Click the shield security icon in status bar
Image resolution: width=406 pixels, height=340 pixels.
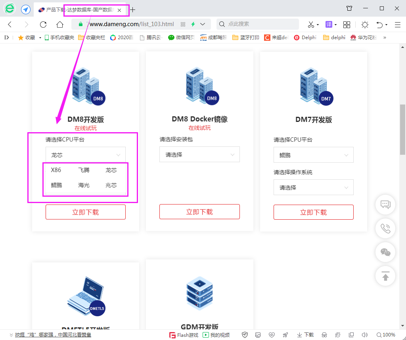[x=245, y=335]
